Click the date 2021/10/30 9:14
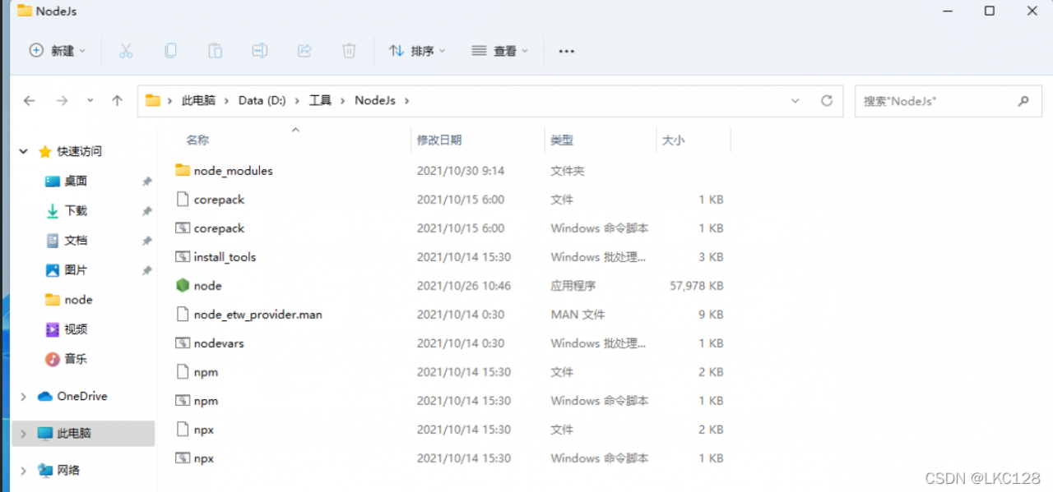 tap(461, 171)
